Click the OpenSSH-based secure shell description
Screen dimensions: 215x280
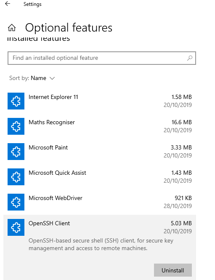point(101,245)
